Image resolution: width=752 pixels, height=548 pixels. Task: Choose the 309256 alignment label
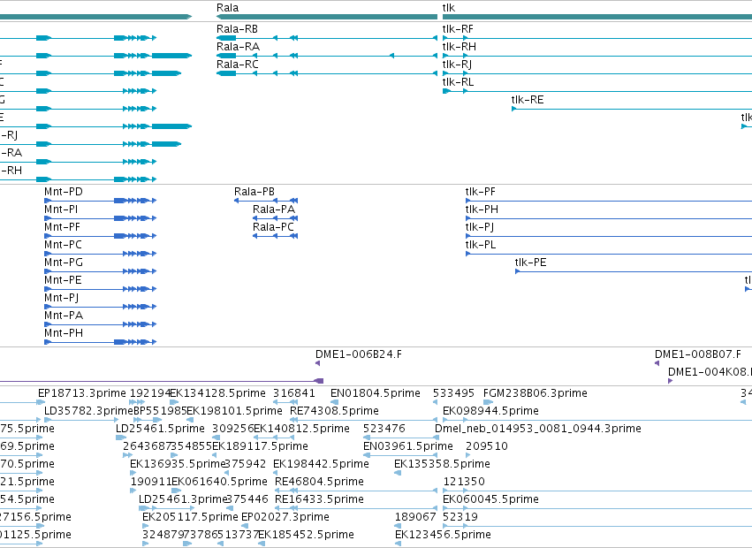coord(232,429)
